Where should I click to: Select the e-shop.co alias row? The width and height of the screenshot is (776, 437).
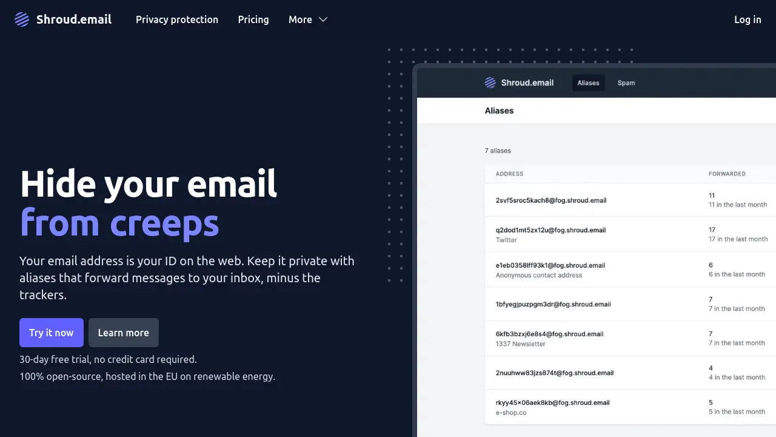tap(552, 407)
